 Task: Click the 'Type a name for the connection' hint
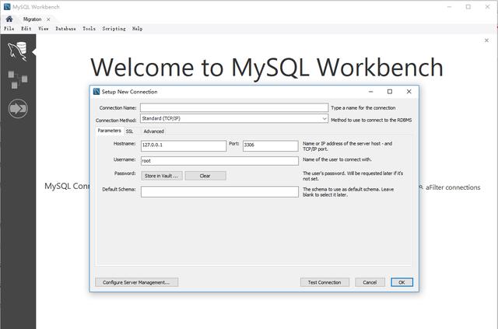coord(363,108)
